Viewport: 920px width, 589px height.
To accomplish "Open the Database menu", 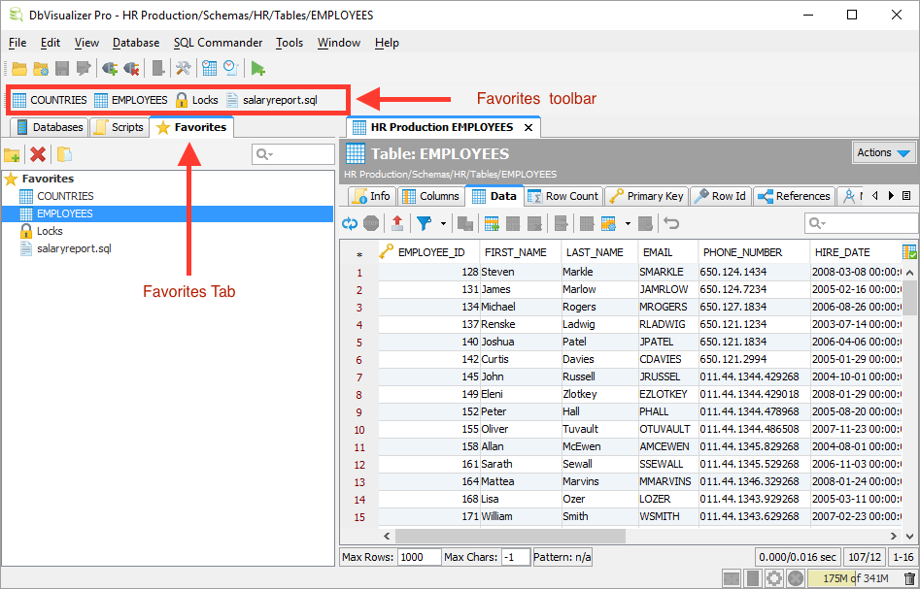I will point(136,43).
